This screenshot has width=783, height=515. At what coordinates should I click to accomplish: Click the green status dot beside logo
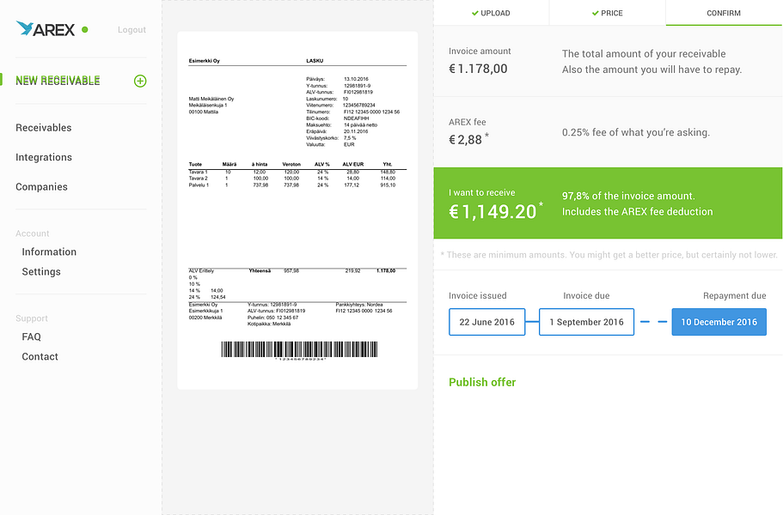pos(84,30)
